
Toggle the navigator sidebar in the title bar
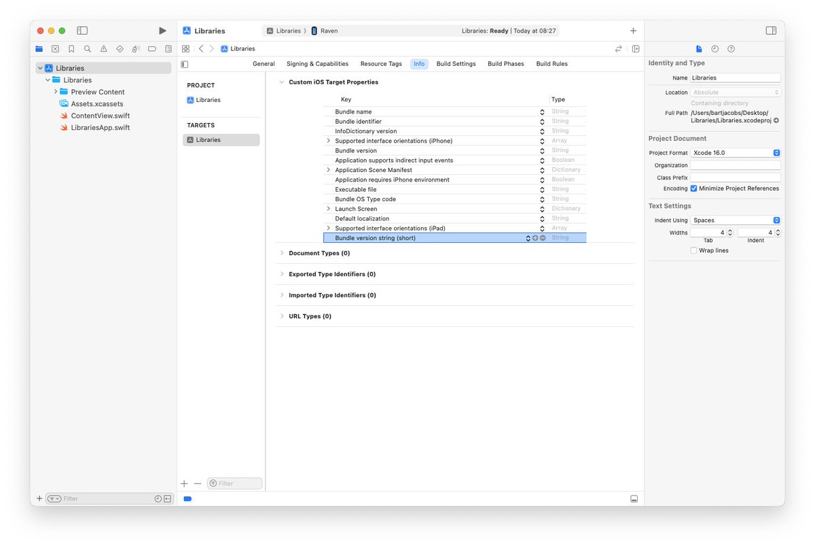82,31
